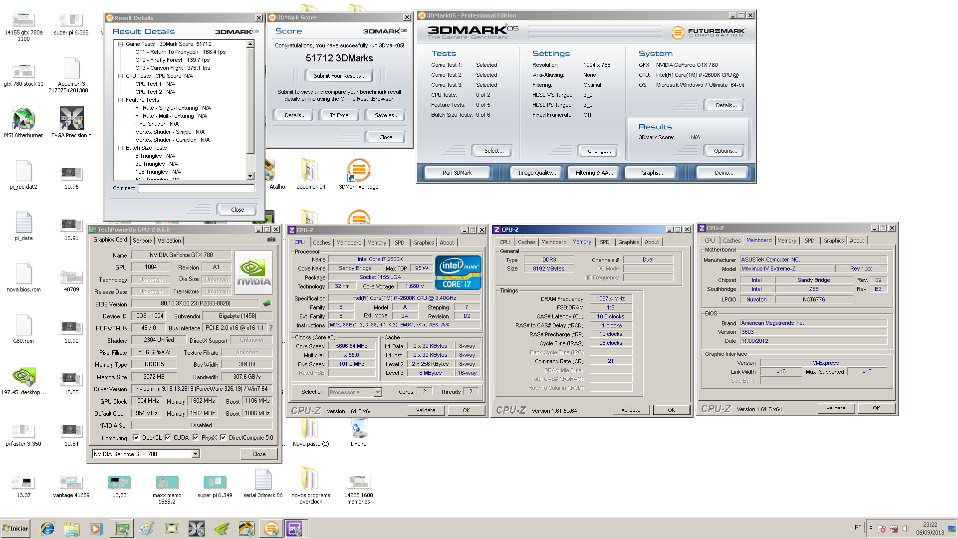The width and height of the screenshot is (958, 539).
Task: Toggle the OpenCL checkbox in GPU-Z
Action: point(136,438)
